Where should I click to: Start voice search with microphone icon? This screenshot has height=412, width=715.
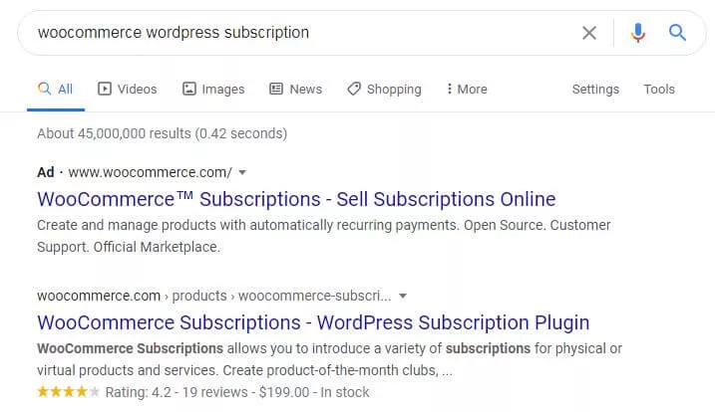coord(638,33)
